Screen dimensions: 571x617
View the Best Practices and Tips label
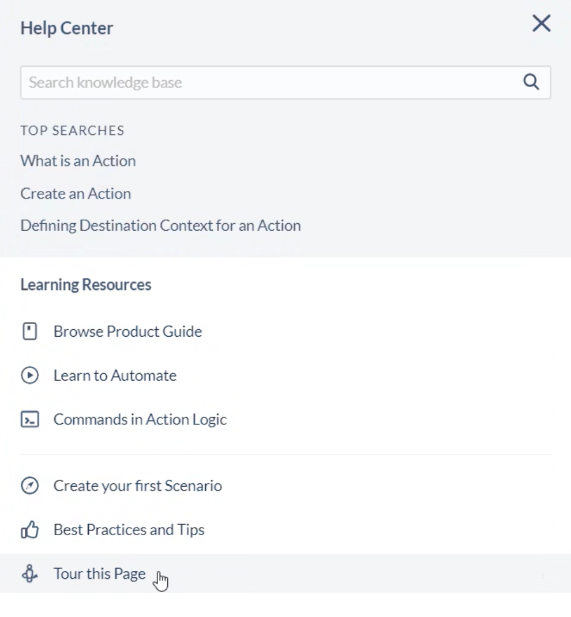(x=129, y=530)
